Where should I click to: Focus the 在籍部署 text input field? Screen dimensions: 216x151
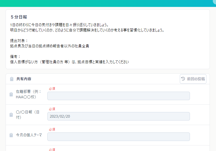[x=118, y=96]
